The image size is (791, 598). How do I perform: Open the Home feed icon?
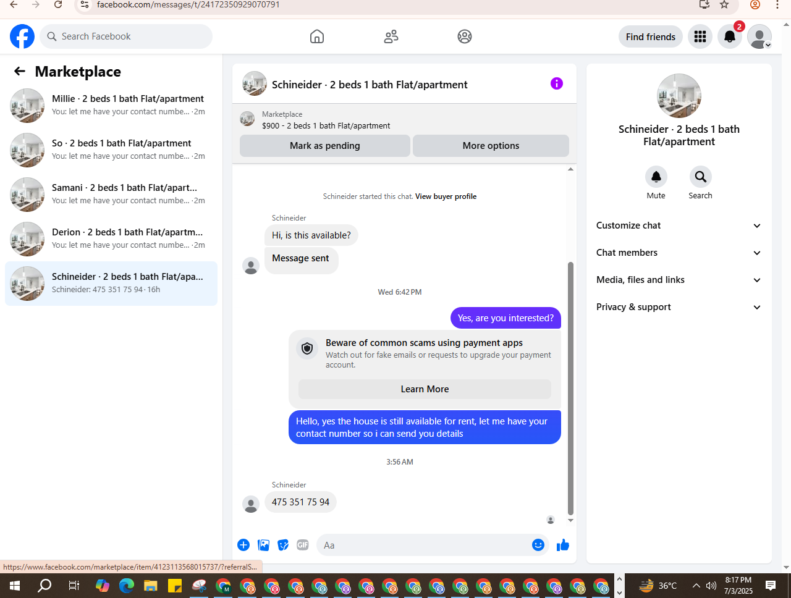(317, 36)
